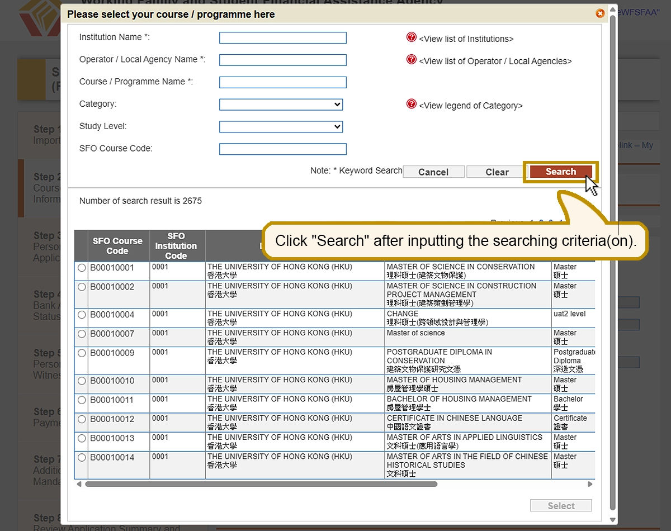Select radio button for course B00010001
671x531 pixels.
tap(82, 268)
